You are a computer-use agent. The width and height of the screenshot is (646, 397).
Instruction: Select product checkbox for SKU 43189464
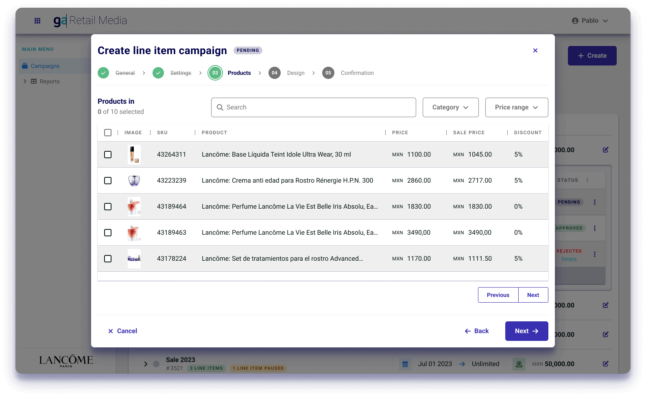[x=108, y=207]
